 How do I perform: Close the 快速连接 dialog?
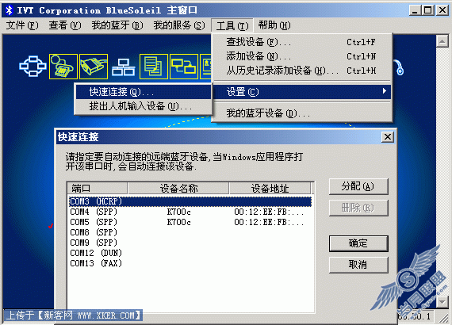coord(388,137)
